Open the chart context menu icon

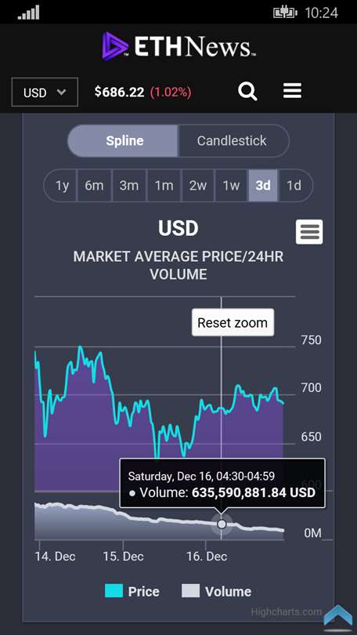point(309,232)
